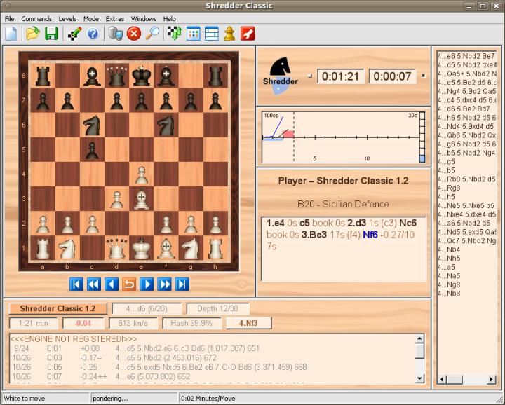Save game using green floppy disk icon
The width and height of the screenshot is (505, 405).
51,33
